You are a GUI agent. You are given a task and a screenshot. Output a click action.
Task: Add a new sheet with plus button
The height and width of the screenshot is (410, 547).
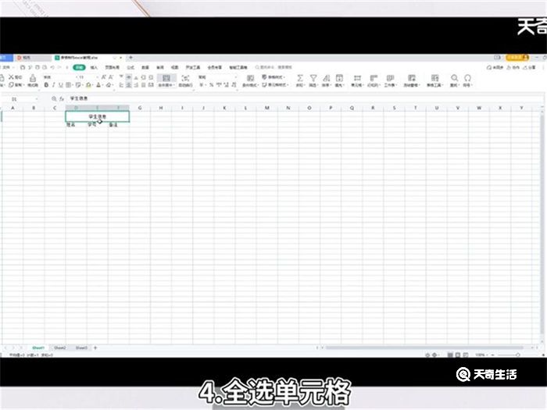pyautogui.click(x=95, y=348)
